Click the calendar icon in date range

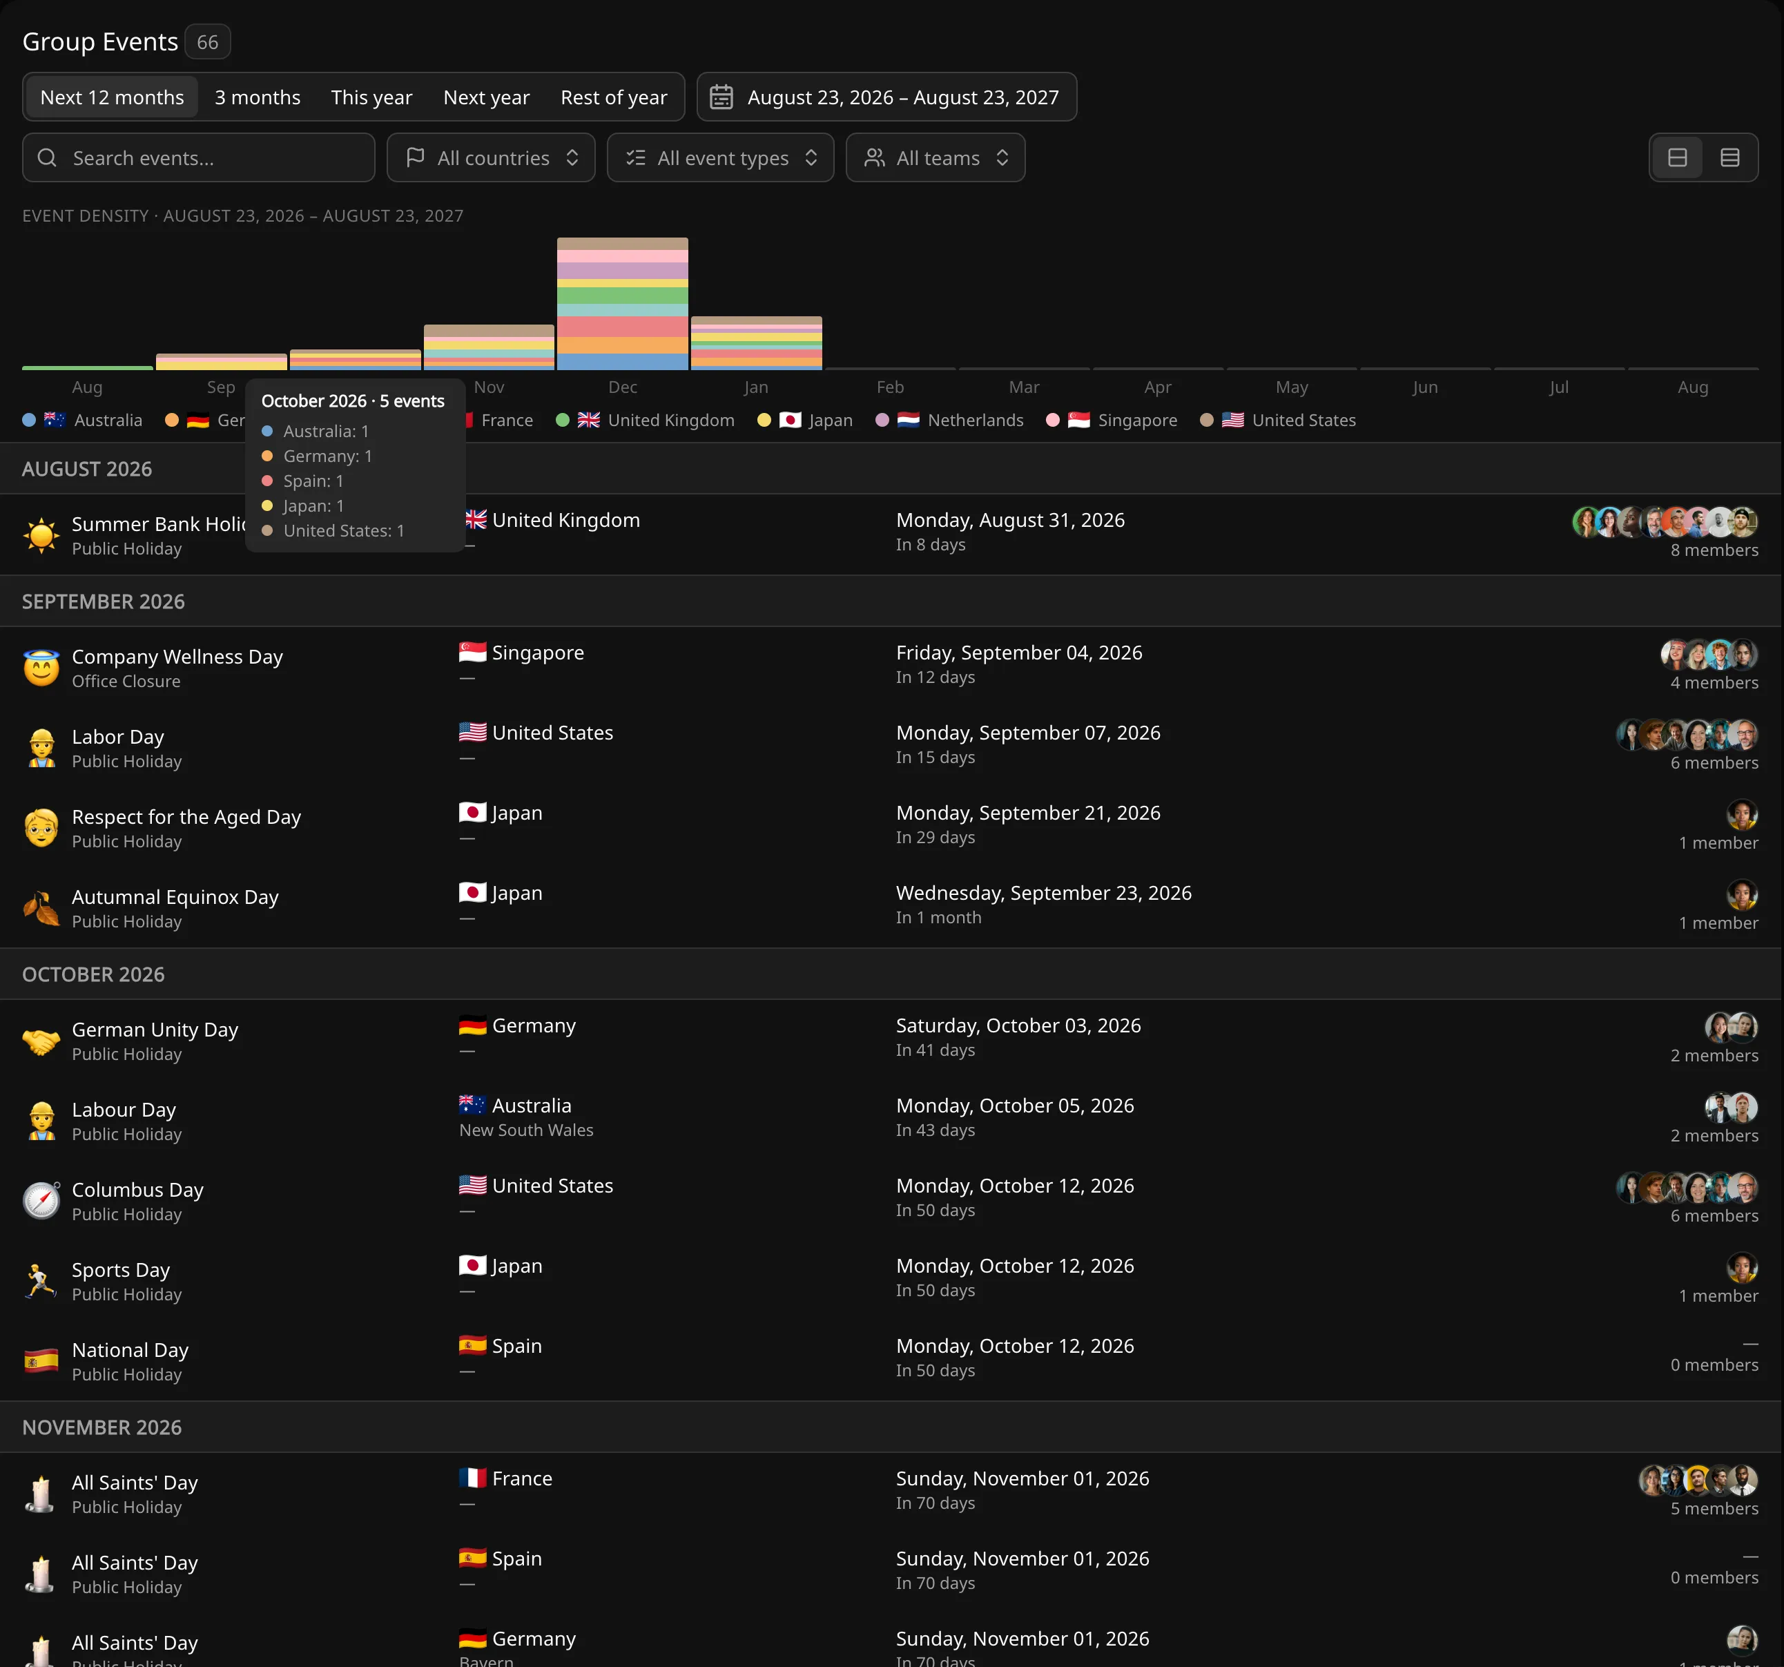[x=721, y=97]
